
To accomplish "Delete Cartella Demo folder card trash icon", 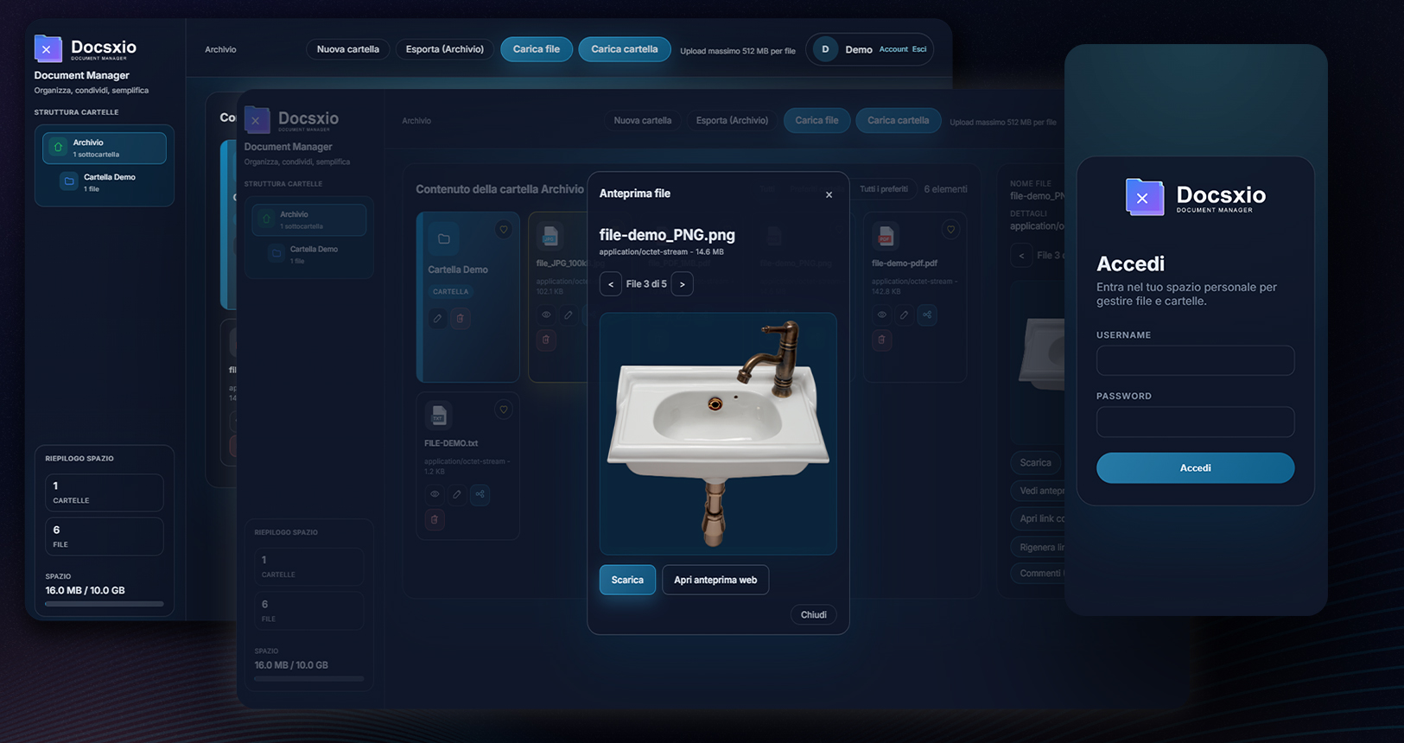I will pos(461,319).
